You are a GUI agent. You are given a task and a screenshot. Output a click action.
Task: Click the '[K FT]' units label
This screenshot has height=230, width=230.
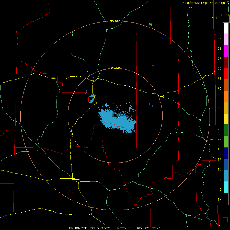216,18
